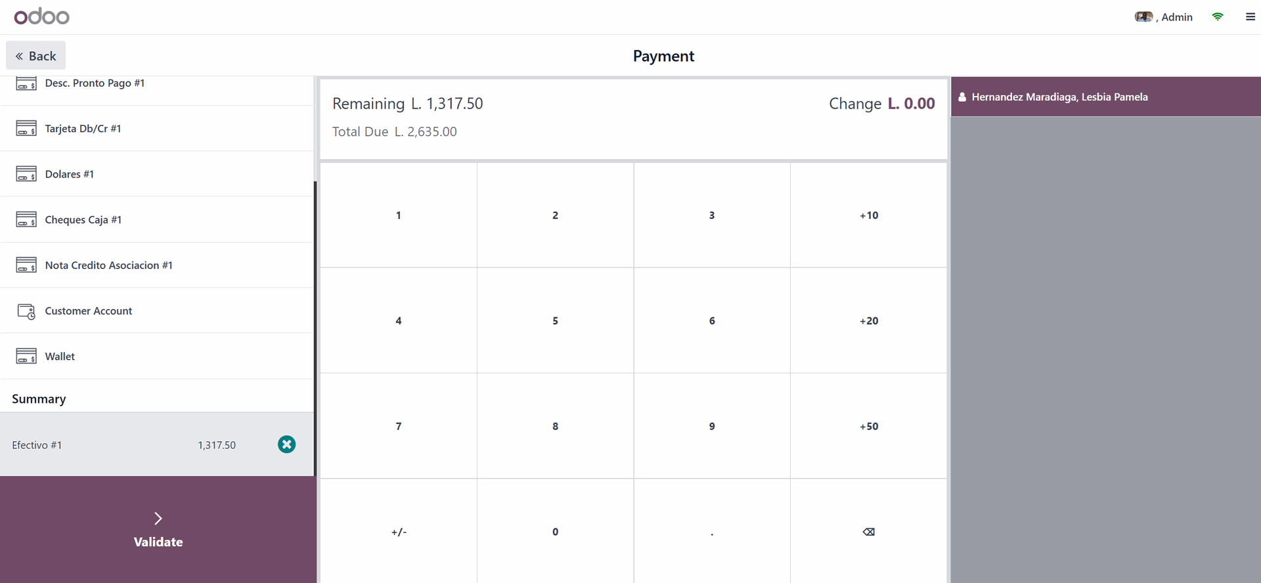Click the Tarjeta Db/Cr #1 card icon
This screenshot has width=1261, height=583.
[26, 128]
